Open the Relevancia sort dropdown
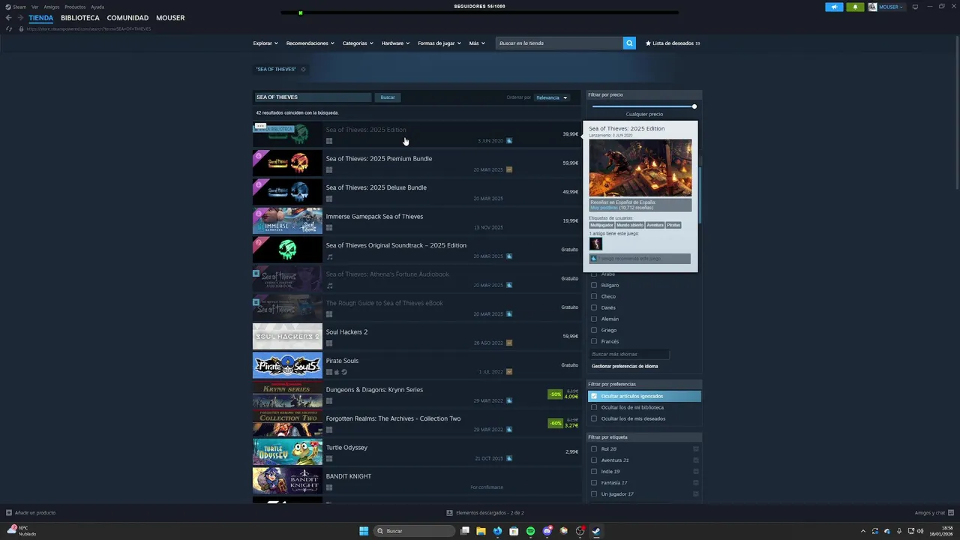The width and height of the screenshot is (960, 540). 552,97
